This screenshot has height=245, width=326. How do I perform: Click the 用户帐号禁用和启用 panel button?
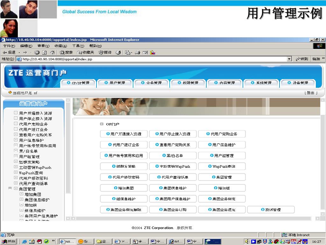click(x=124, y=156)
